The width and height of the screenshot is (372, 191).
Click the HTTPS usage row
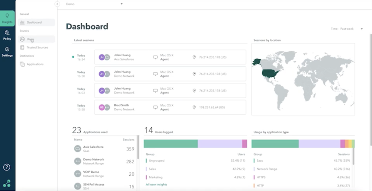point(302,177)
